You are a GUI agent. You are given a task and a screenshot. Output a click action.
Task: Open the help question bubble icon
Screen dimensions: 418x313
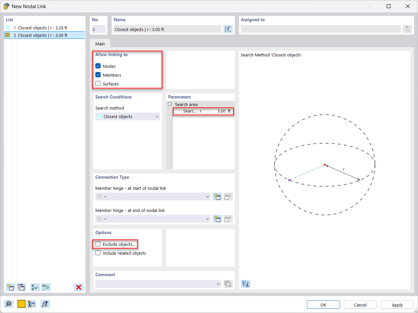9,304
